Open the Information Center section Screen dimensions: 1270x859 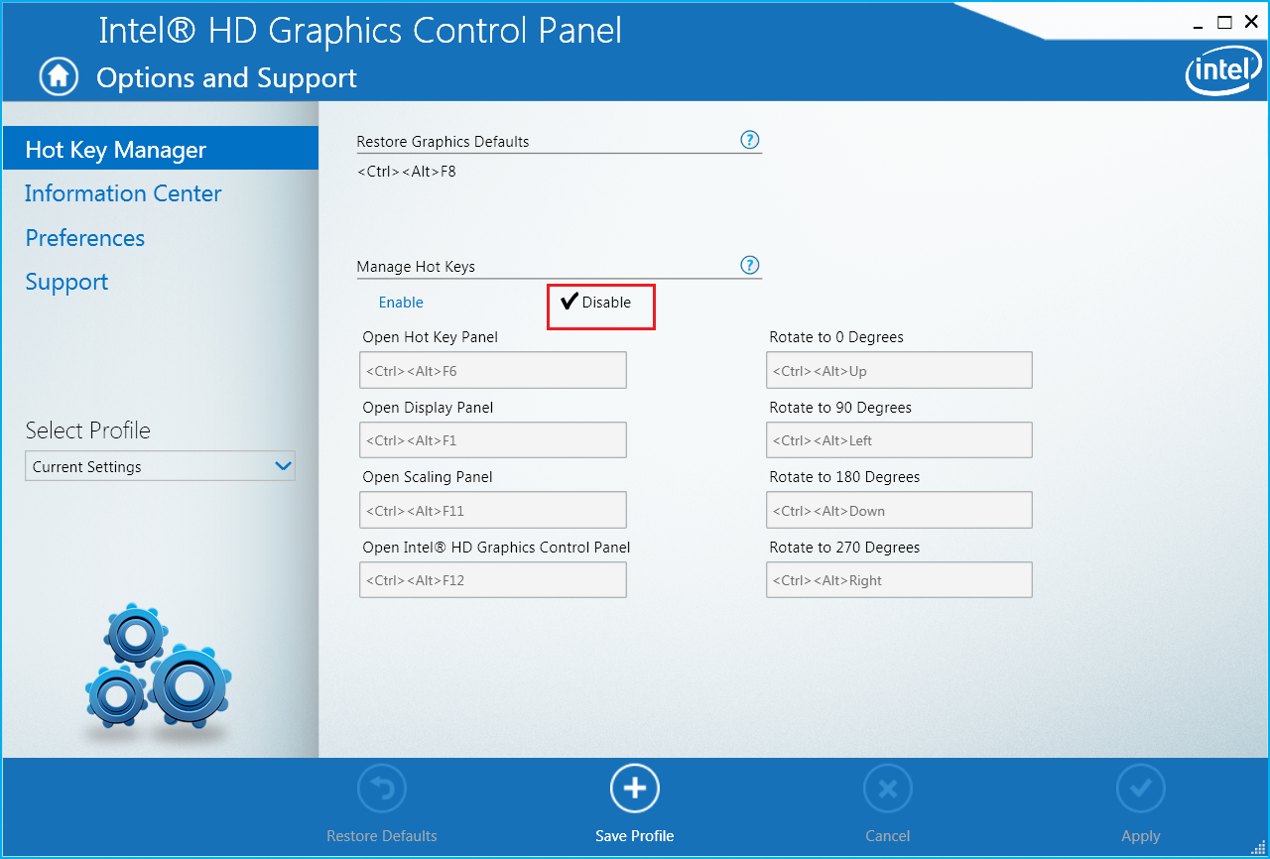(123, 193)
